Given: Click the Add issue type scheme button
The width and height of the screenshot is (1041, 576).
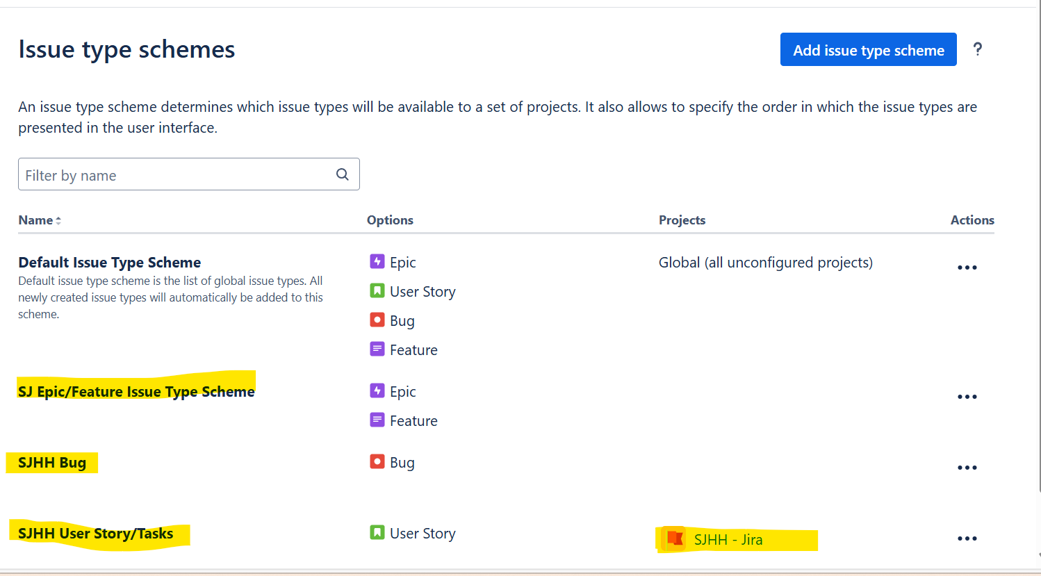Looking at the screenshot, I should click(868, 49).
